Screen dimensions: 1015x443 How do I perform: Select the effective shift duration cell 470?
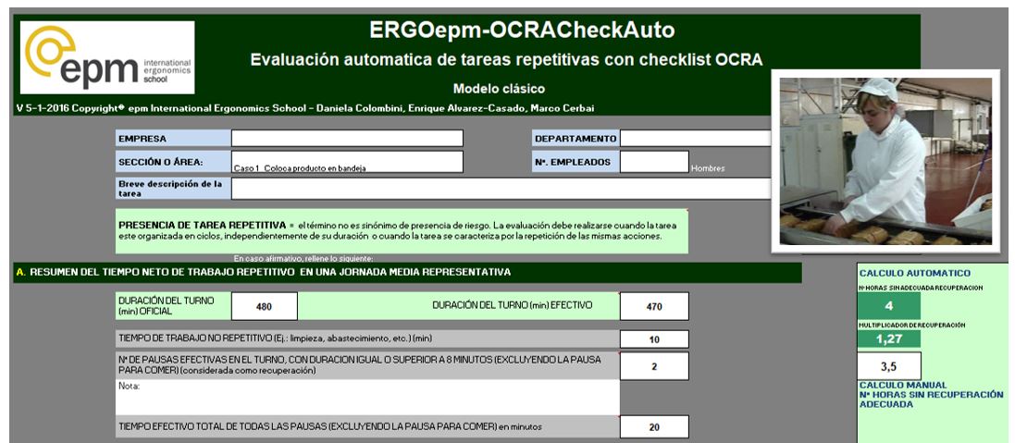pos(654,306)
